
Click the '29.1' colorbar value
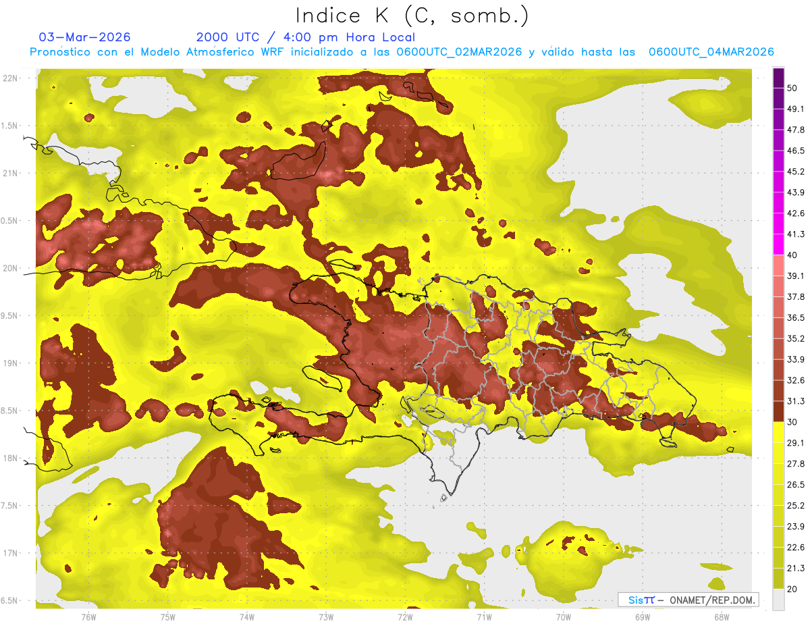point(796,443)
